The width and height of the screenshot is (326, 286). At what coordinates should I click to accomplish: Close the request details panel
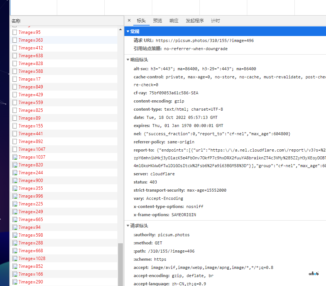[129, 21]
